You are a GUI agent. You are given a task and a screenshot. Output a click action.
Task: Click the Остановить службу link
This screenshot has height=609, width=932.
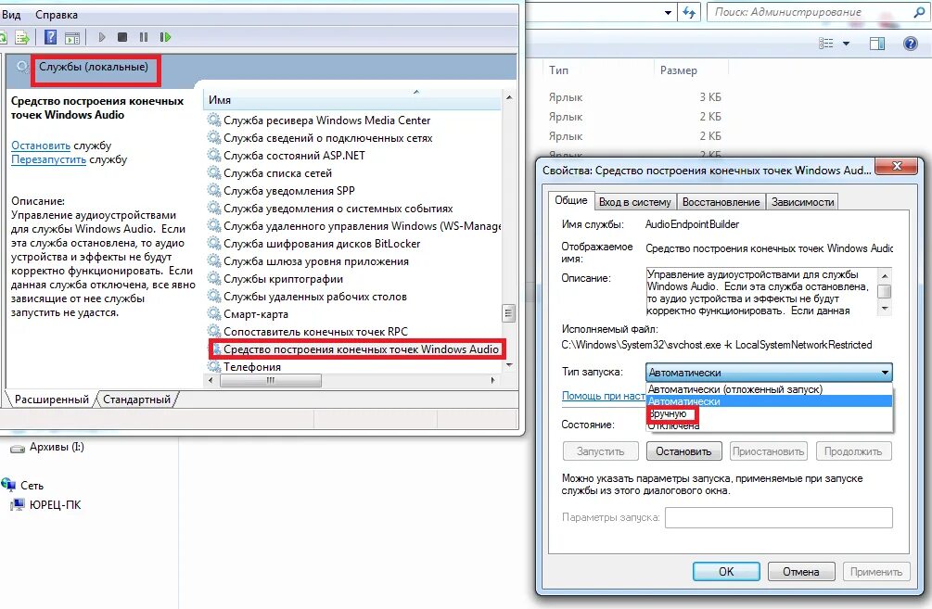click(x=41, y=146)
